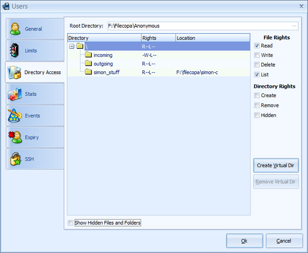Click the simon_stuff folder icon
This screenshot has height=253, width=308.
pos(88,72)
